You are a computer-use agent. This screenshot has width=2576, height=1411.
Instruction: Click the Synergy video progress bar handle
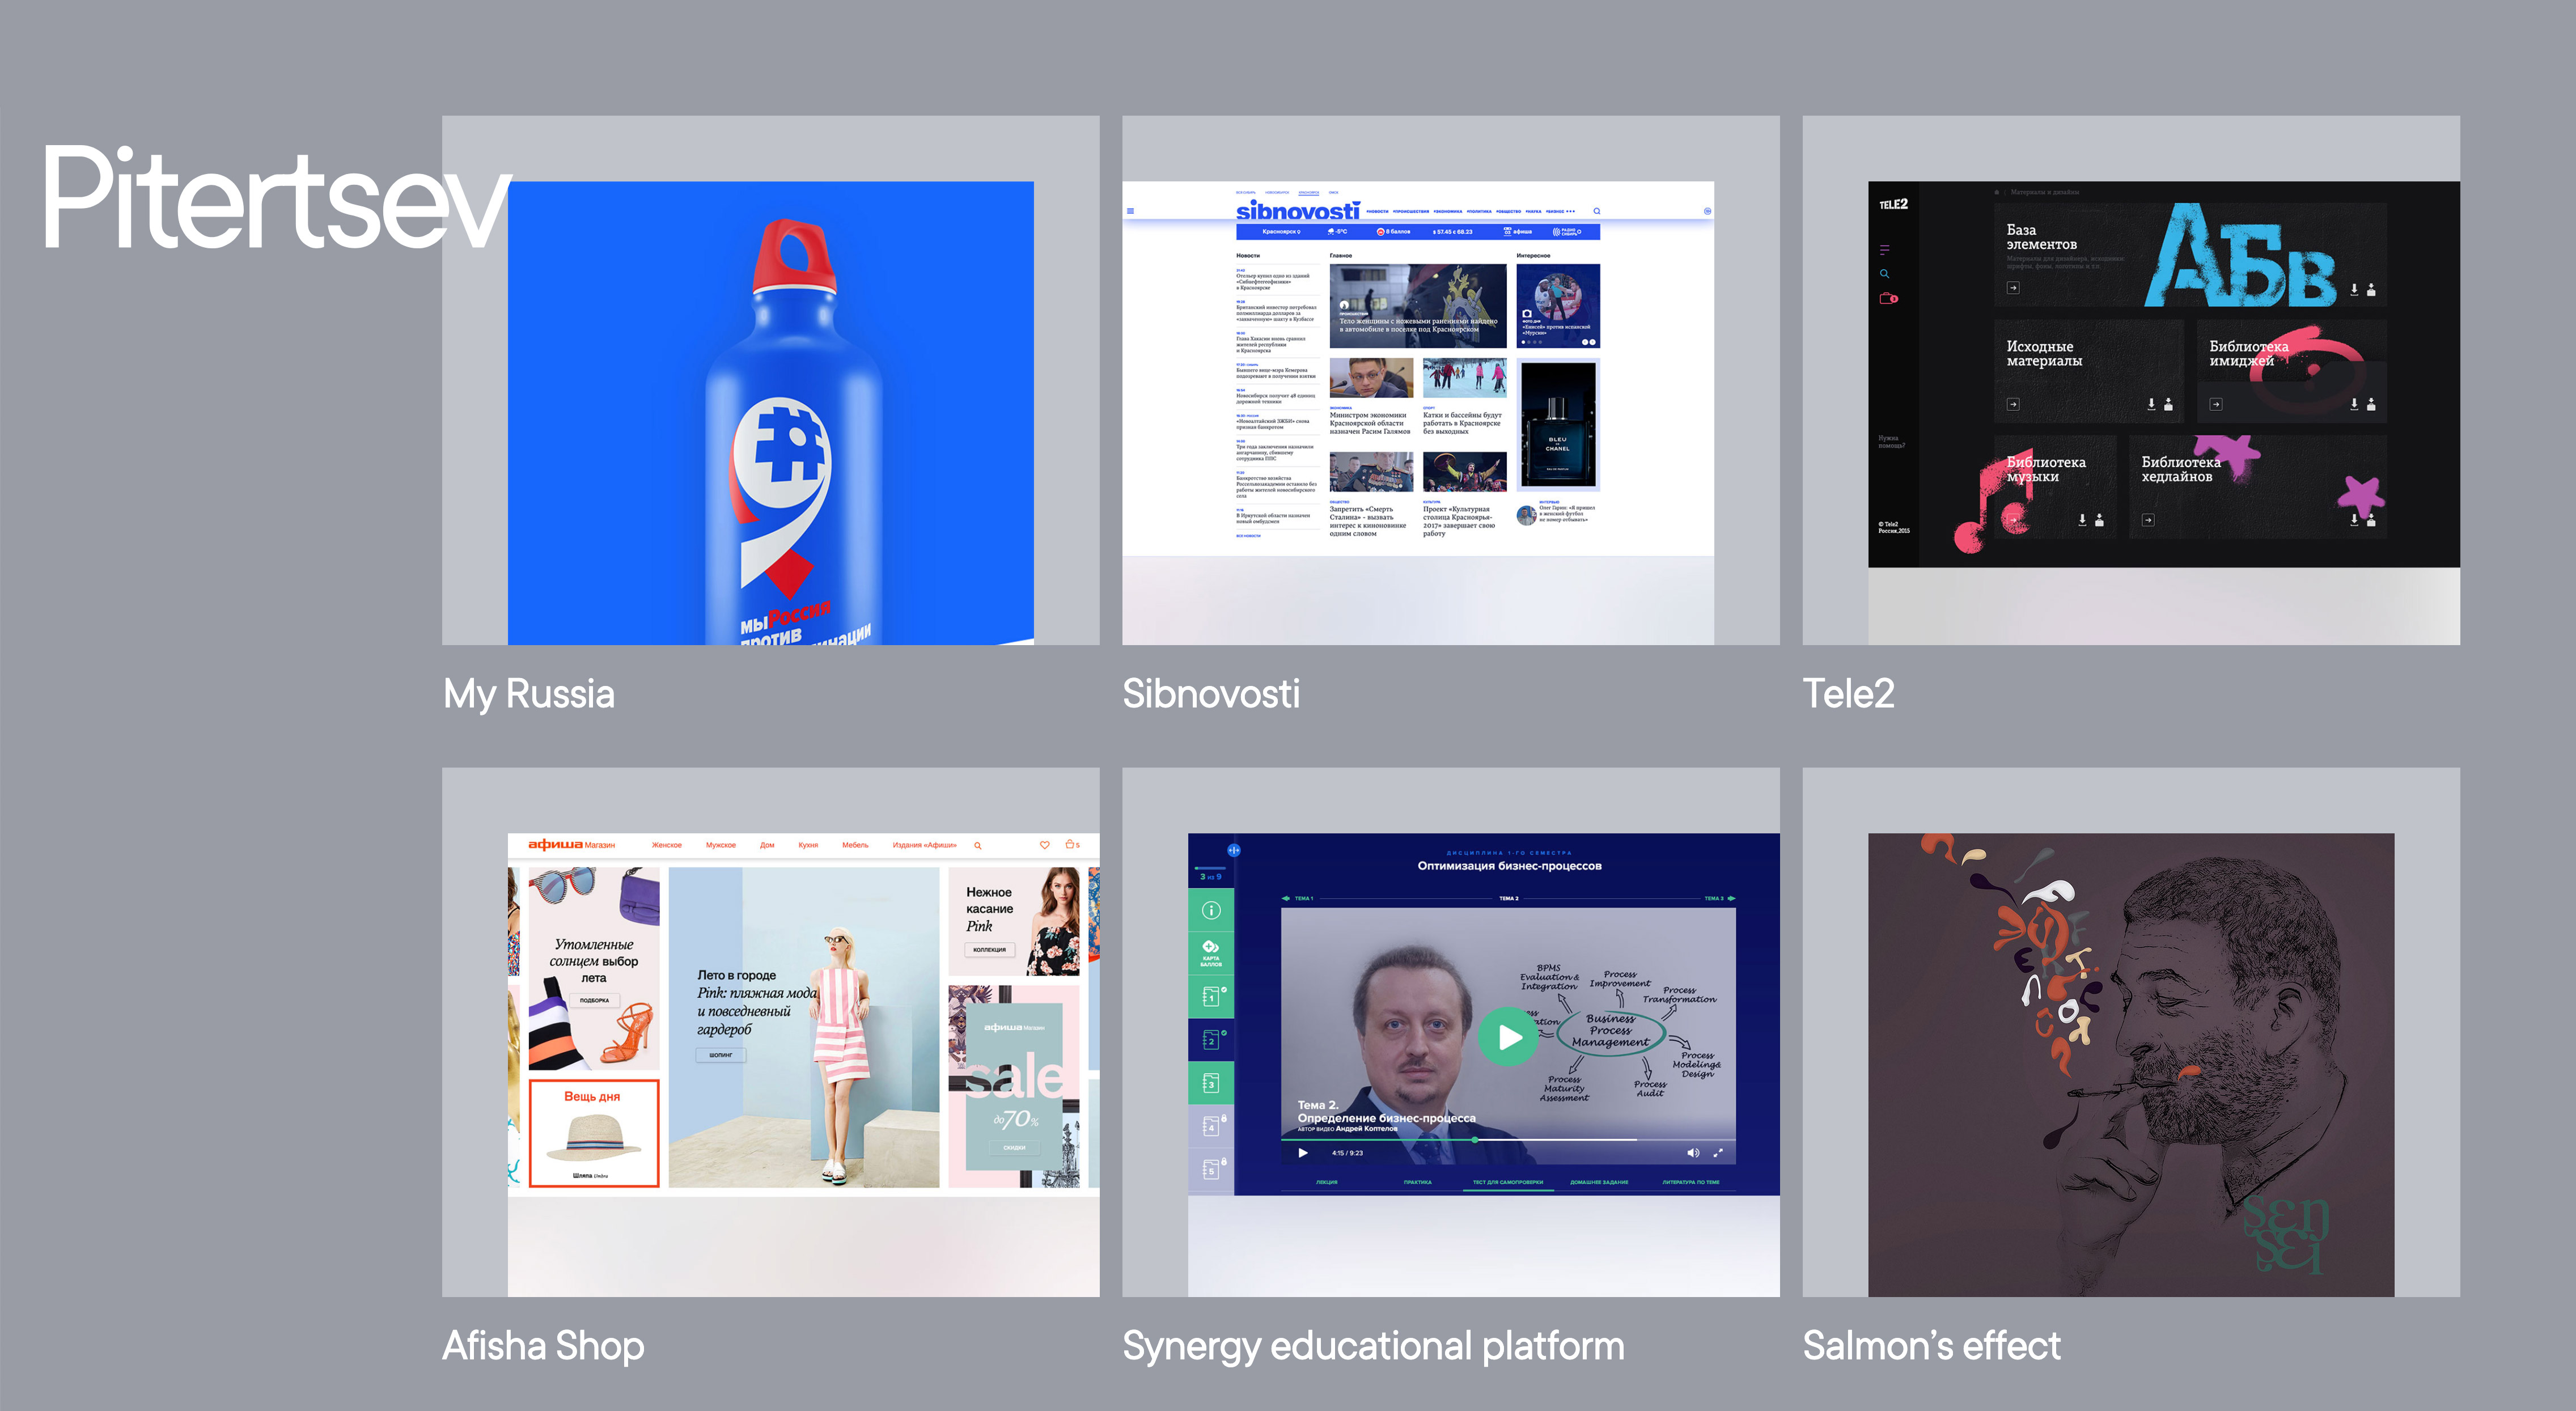coord(1474,1140)
